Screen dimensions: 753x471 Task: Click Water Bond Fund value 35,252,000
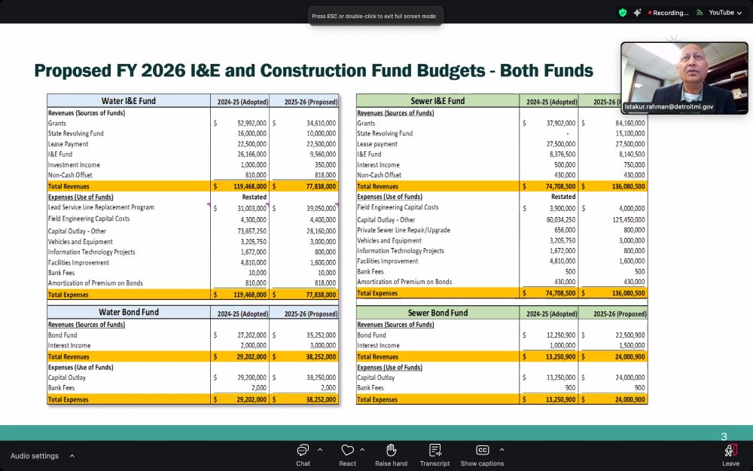click(x=321, y=335)
